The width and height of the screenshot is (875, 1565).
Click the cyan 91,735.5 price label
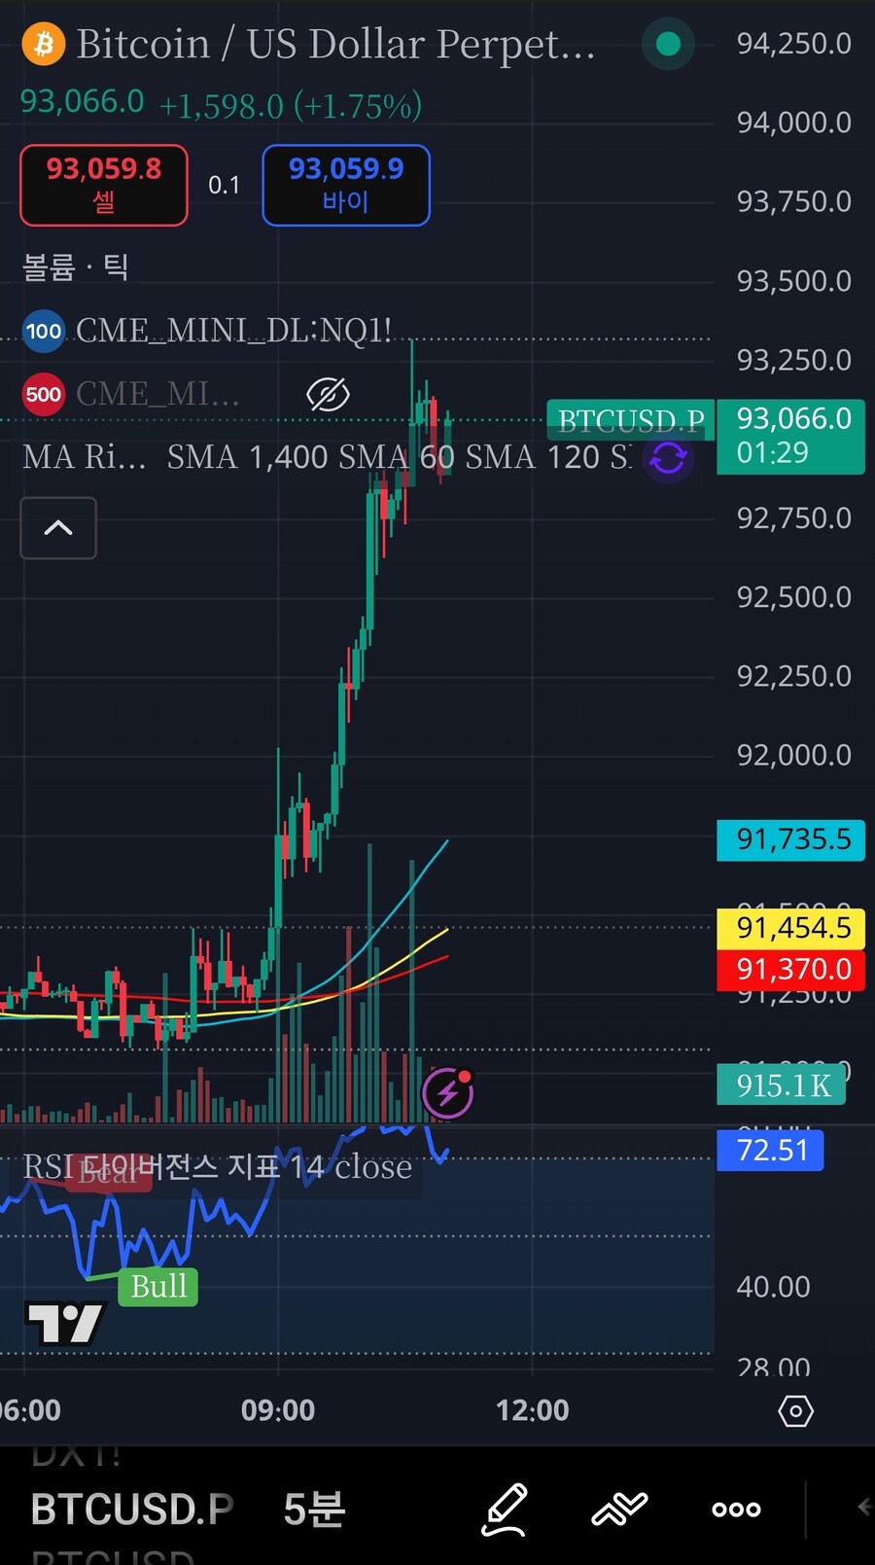(x=791, y=839)
